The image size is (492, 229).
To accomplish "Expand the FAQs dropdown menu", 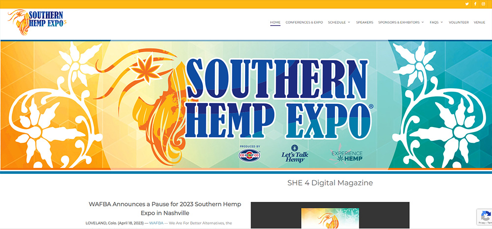I will (x=436, y=22).
